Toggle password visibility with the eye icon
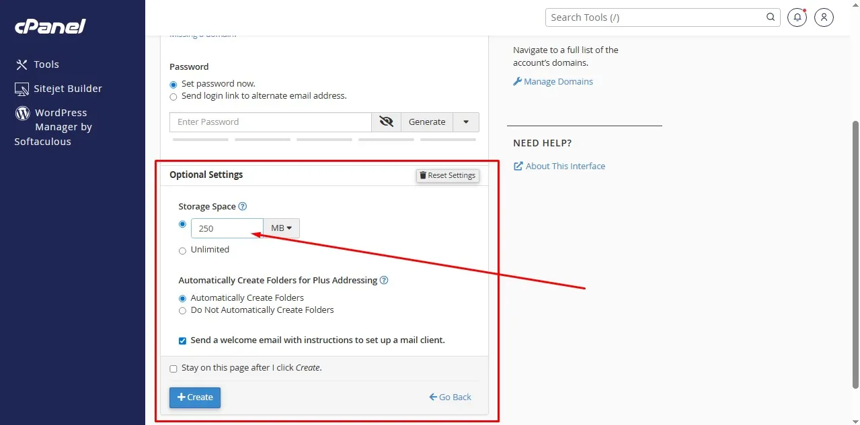Screen dimensions: 860x425 click(385, 122)
